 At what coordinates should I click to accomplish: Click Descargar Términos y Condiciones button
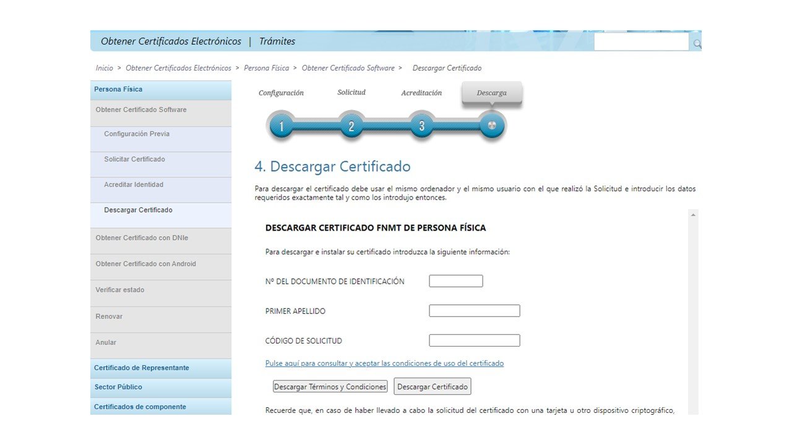point(330,386)
